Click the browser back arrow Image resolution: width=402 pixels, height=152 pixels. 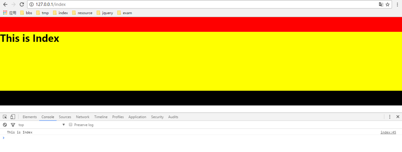click(x=5, y=5)
